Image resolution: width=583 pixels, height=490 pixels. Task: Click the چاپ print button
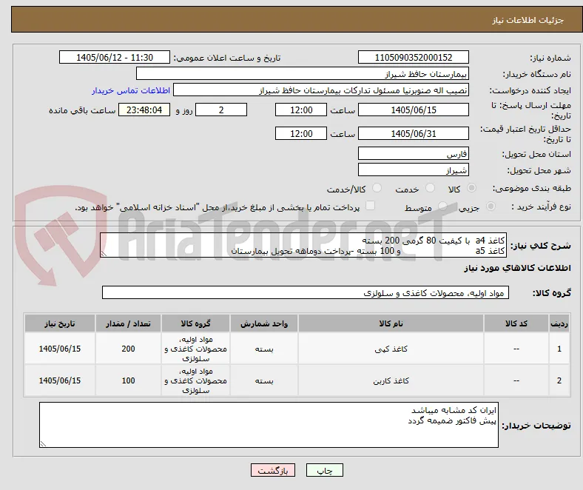point(325,470)
